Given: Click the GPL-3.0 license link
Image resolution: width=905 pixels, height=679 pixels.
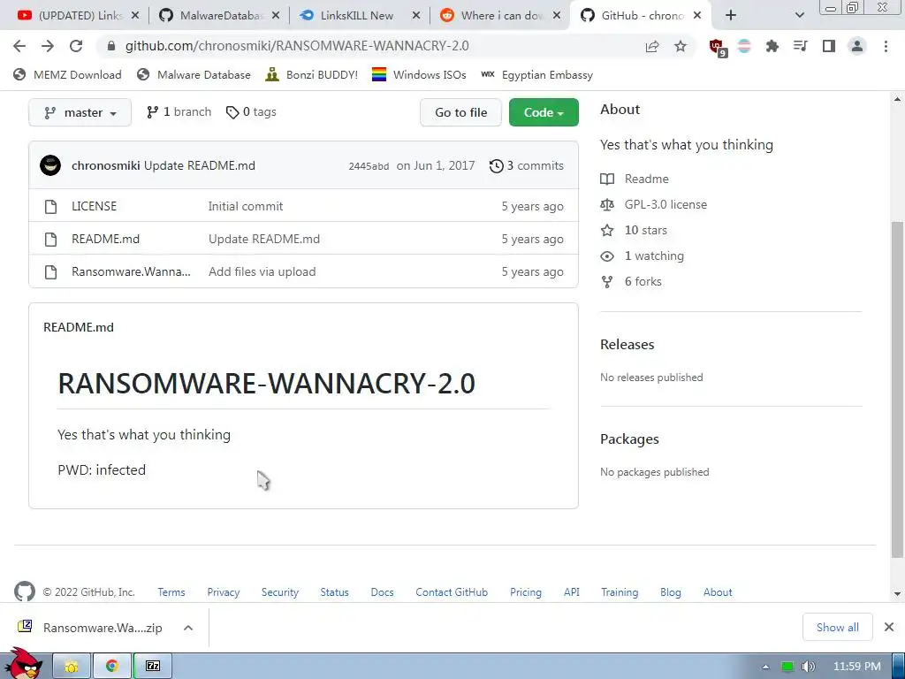Looking at the screenshot, I should tap(665, 204).
